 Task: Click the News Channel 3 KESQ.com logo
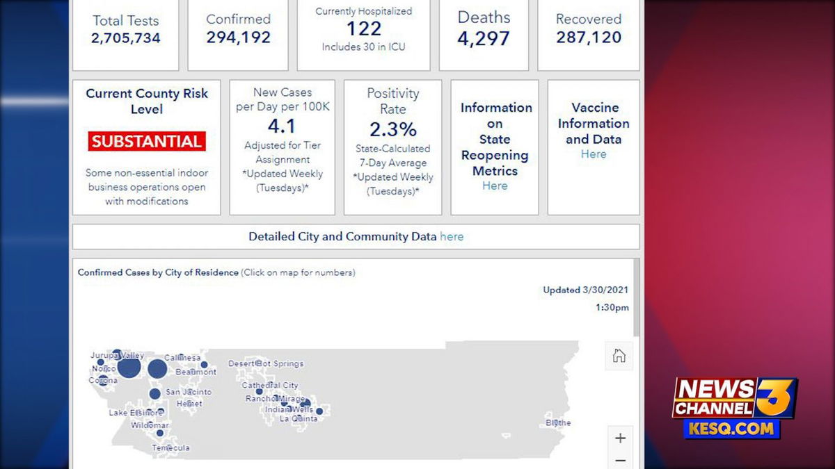pyautogui.click(x=734, y=408)
